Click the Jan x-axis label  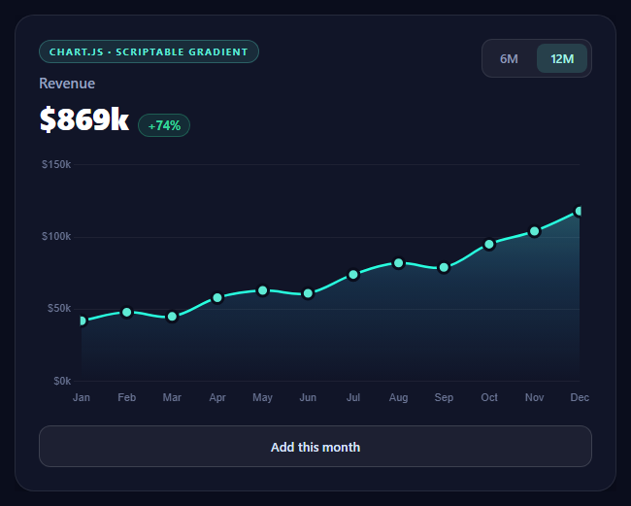pyautogui.click(x=82, y=397)
